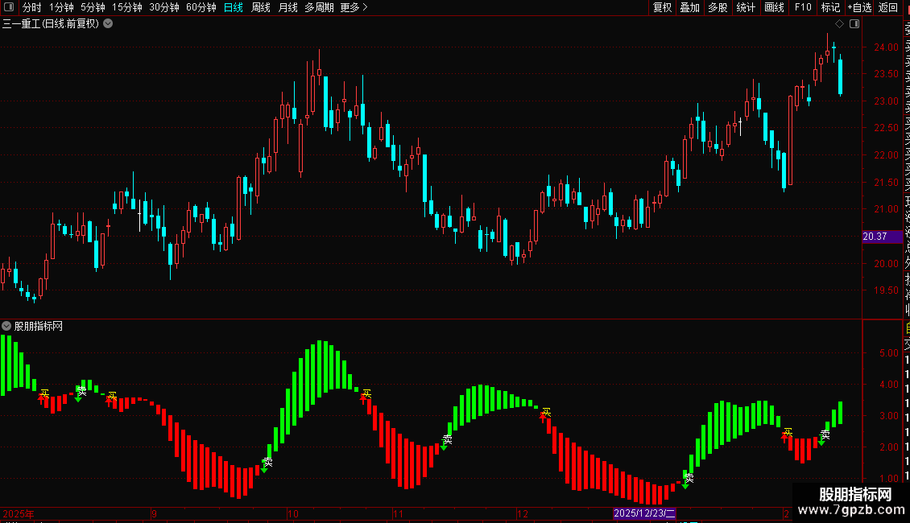Screen dimensions: 910x523
Task: Select the 15分钟 period
Action: tap(127, 7)
